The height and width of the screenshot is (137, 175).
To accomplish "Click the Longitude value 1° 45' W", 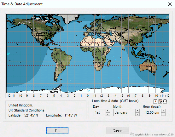I will point(71,115).
